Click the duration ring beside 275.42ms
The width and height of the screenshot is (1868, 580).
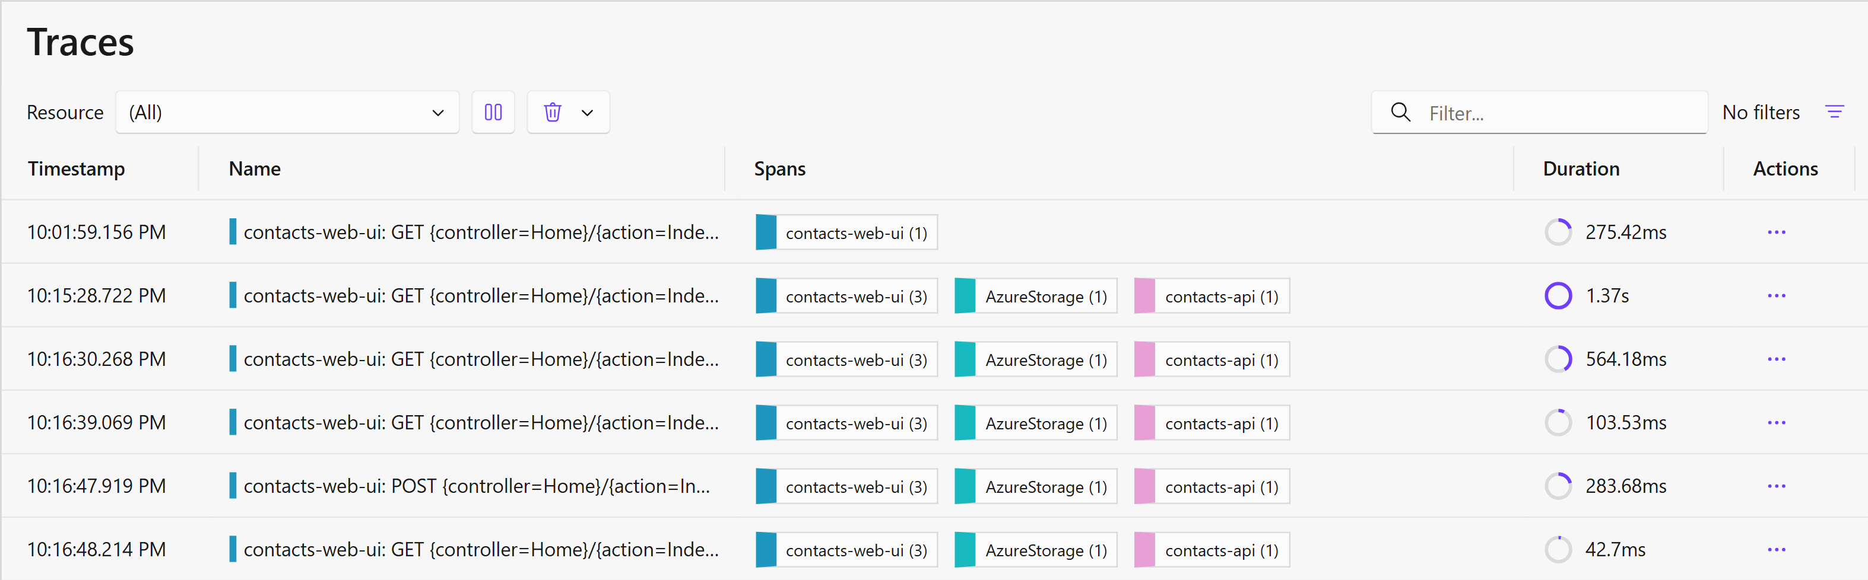click(x=1558, y=232)
